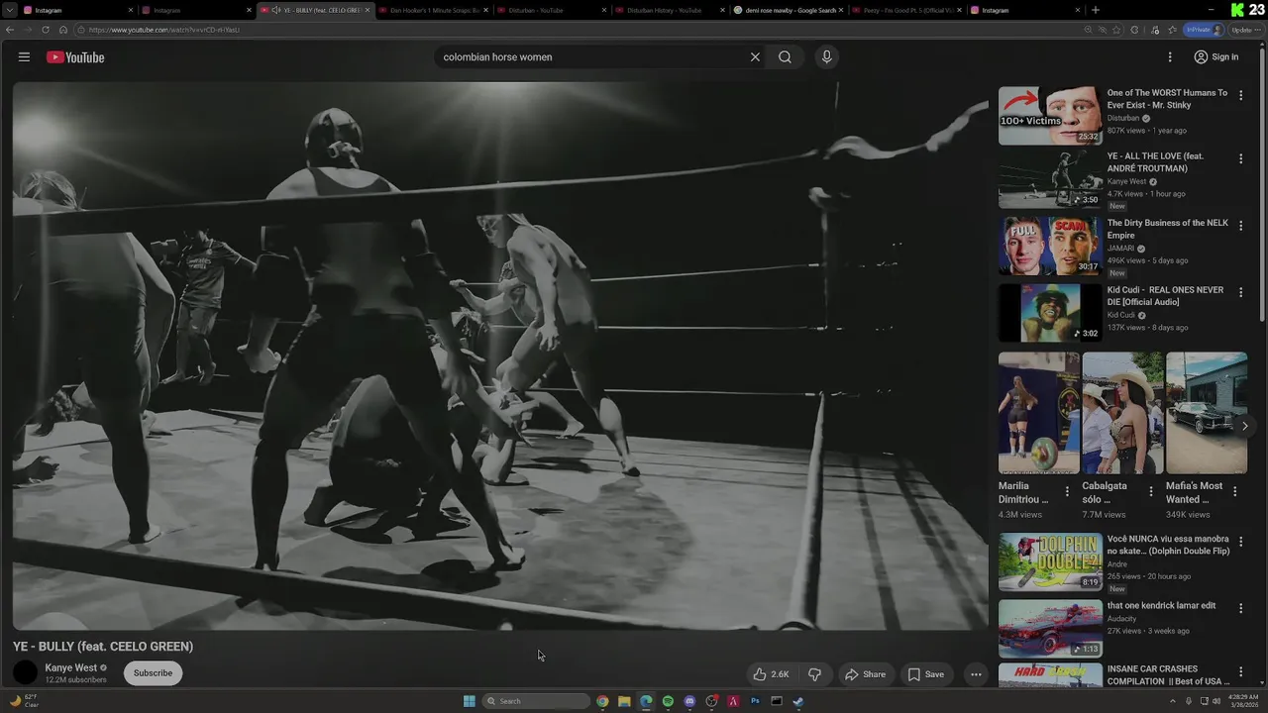The image size is (1268, 713).
Task: Run search with the magnifier button
Action: [785, 57]
